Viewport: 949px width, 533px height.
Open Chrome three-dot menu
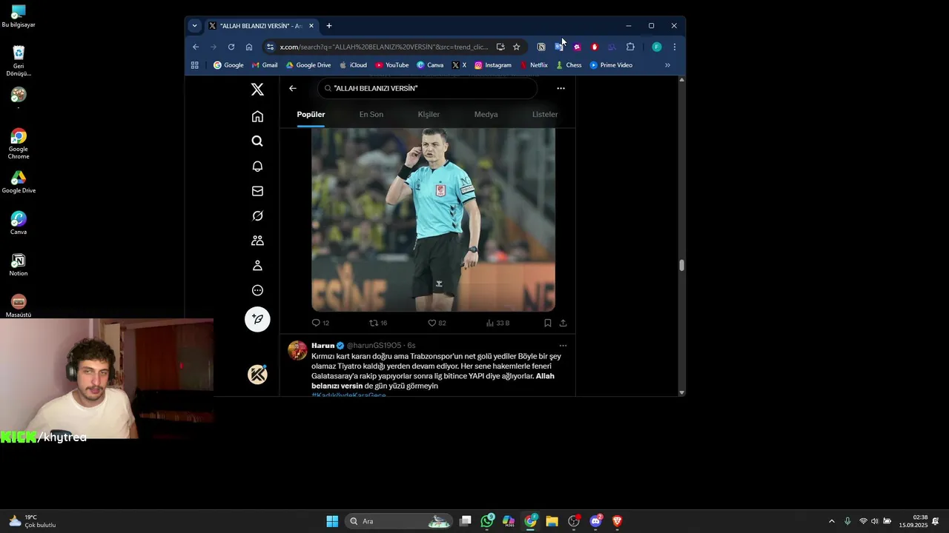675,47
